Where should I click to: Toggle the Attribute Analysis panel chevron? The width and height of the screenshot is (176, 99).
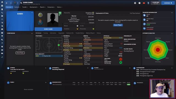(172, 33)
